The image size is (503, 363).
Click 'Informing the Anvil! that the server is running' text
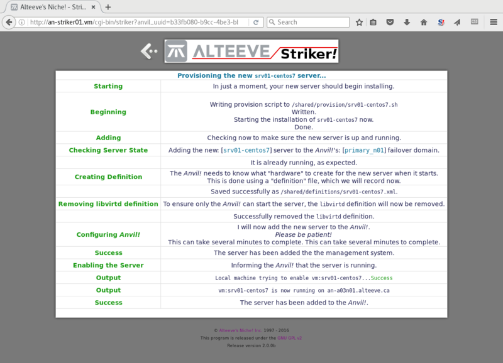[x=304, y=265]
